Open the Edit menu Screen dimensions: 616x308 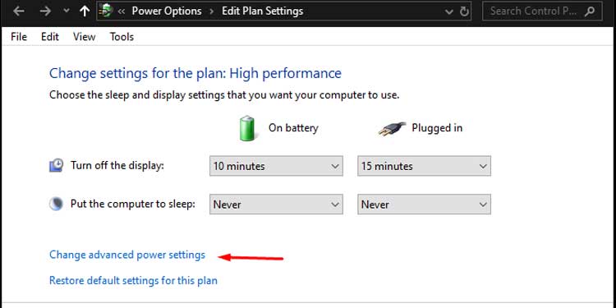50,37
